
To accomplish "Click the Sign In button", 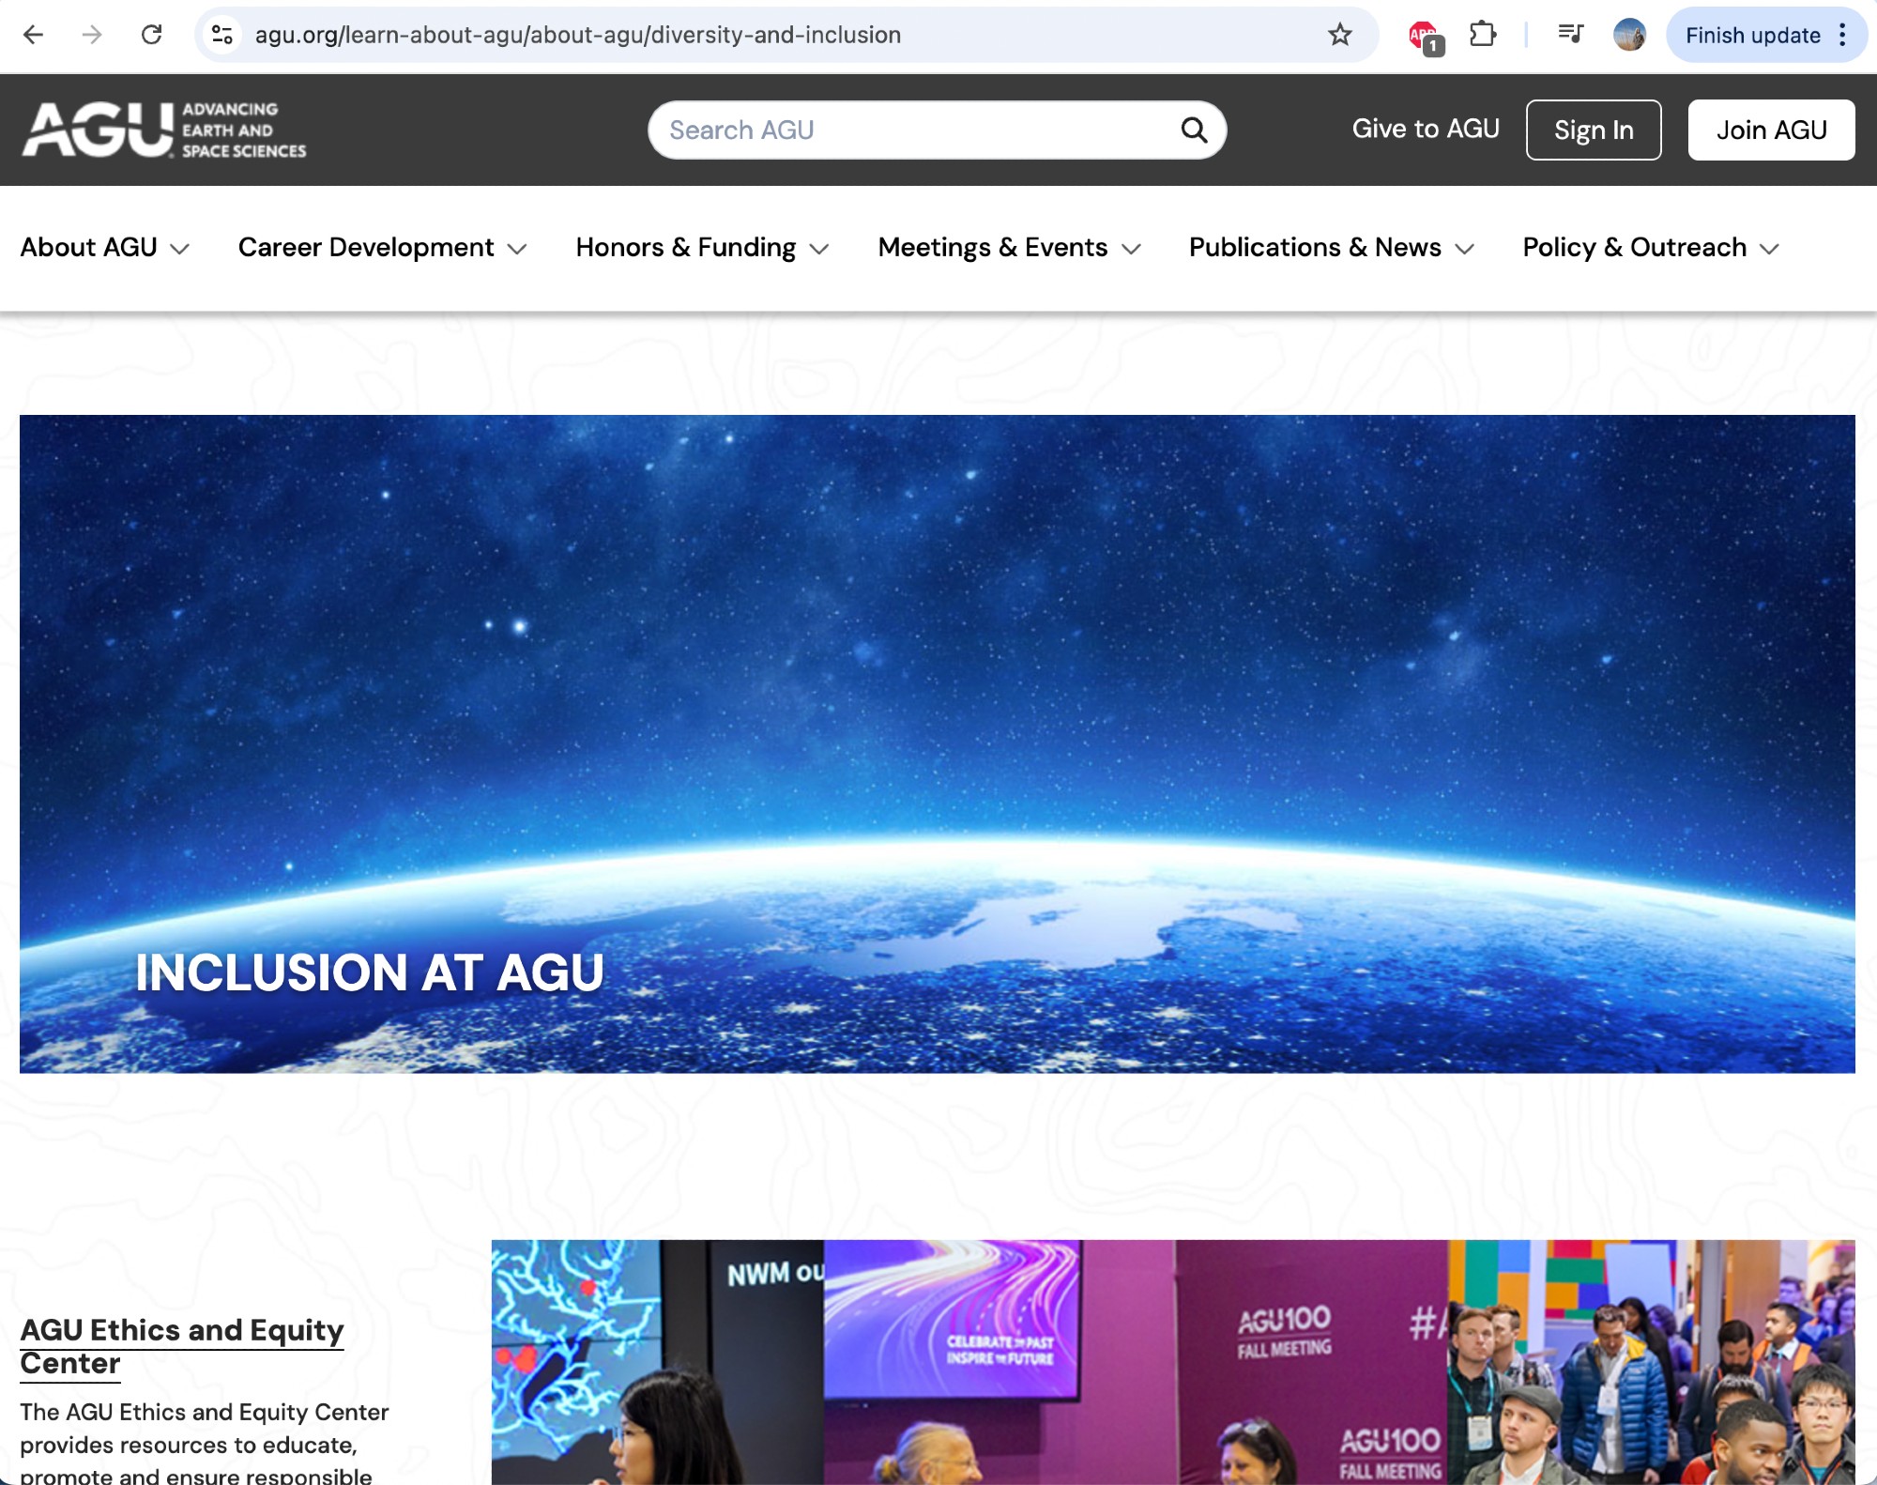I will pos(1593,130).
